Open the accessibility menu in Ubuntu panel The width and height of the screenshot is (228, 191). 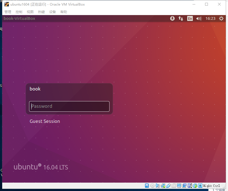[x=172, y=18]
